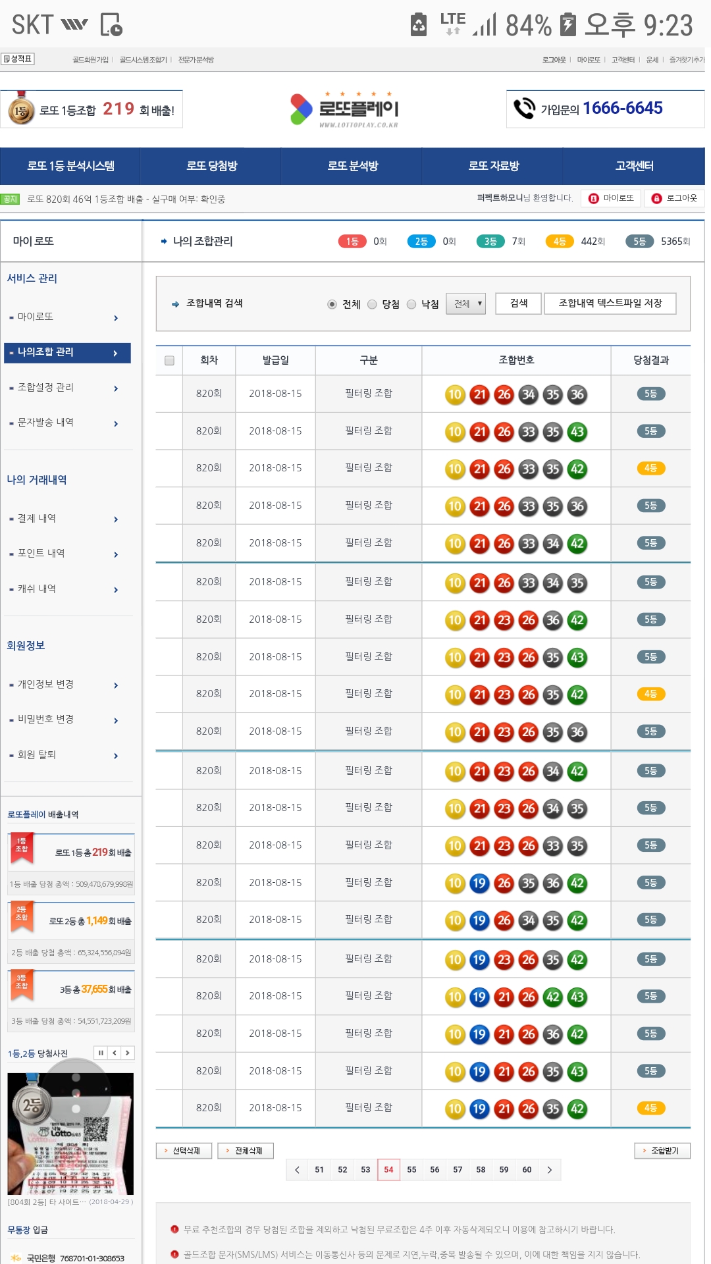This screenshot has width=711, height=1264.
Task: Open 로또 당첨방 menu
Action: point(211,166)
